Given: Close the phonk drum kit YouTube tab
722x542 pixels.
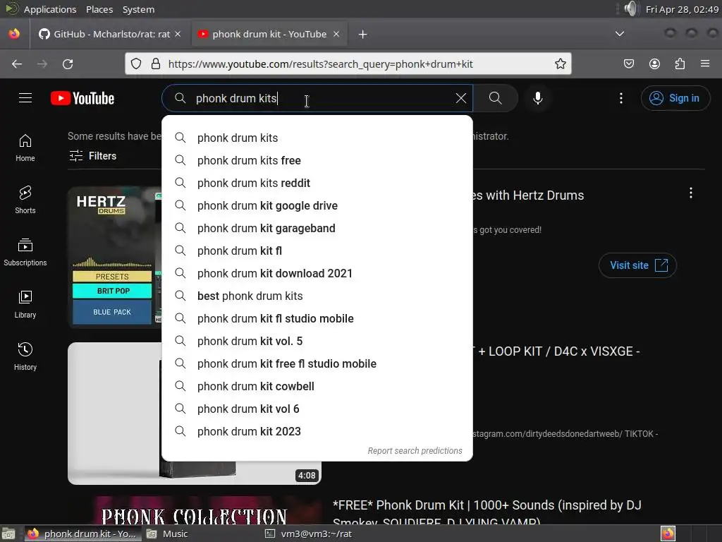Looking at the screenshot, I should pyautogui.click(x=336, y=34).
